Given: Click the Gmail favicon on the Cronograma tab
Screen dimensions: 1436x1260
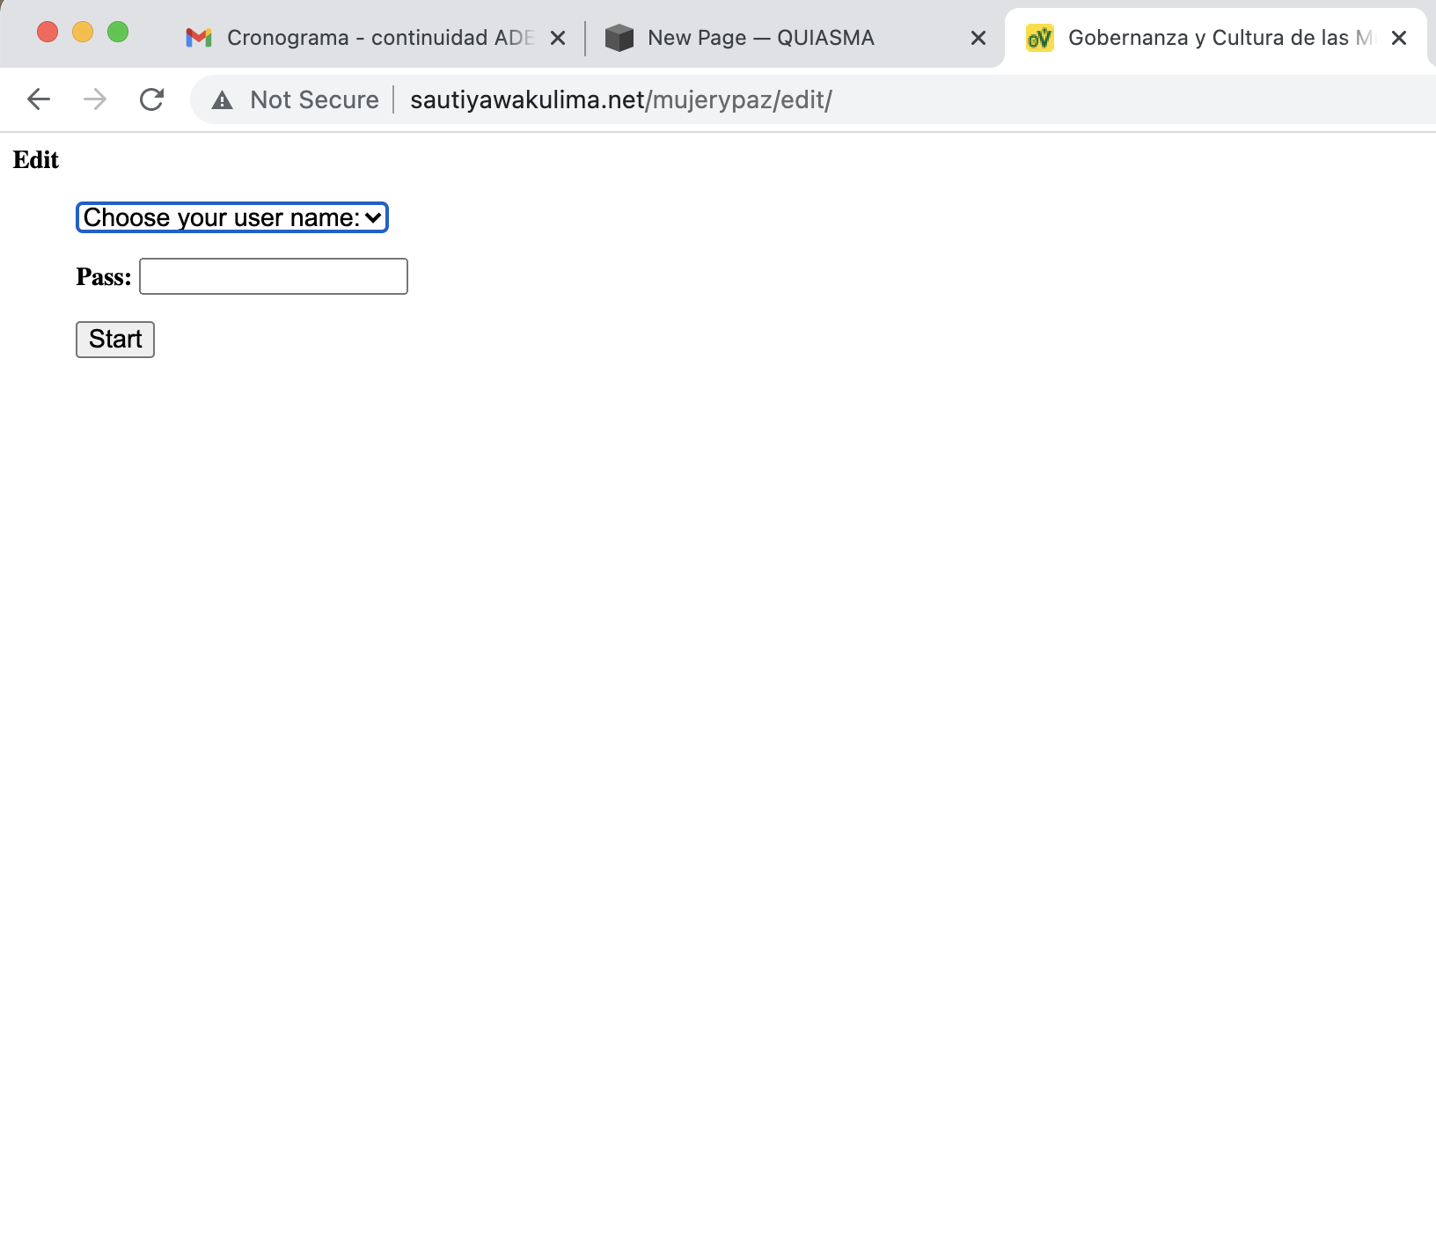Looking at the screenshot, I should pyautogui.click(x=197, y=37).
